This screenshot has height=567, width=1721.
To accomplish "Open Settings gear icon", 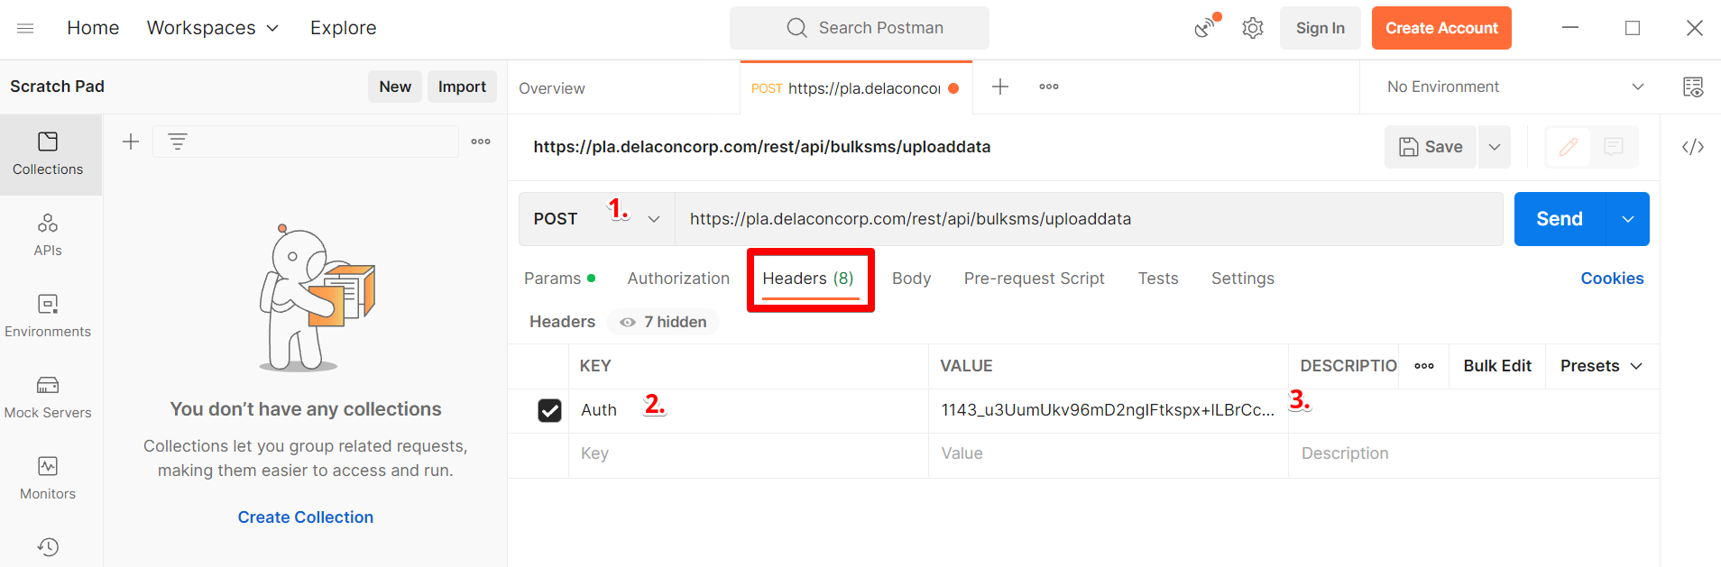I will [x=1253, y=28].
